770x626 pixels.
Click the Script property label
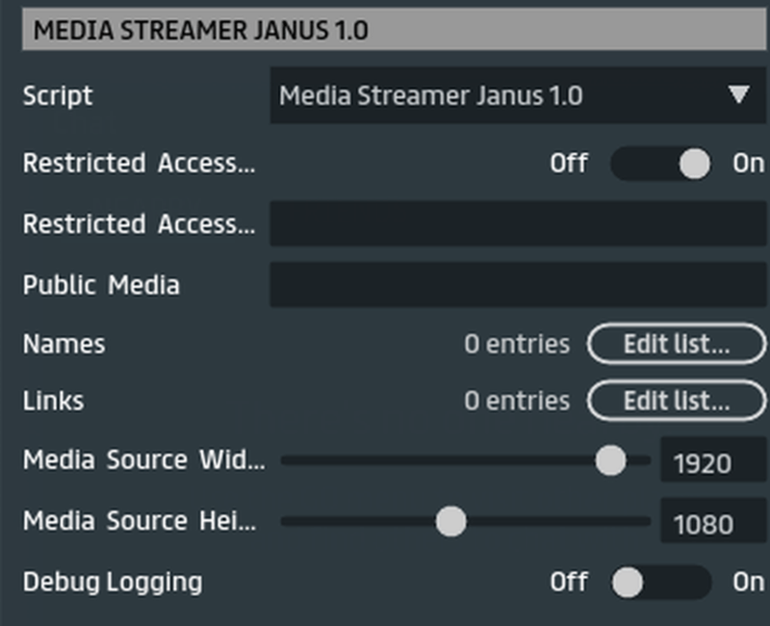(x=58, y=95)
